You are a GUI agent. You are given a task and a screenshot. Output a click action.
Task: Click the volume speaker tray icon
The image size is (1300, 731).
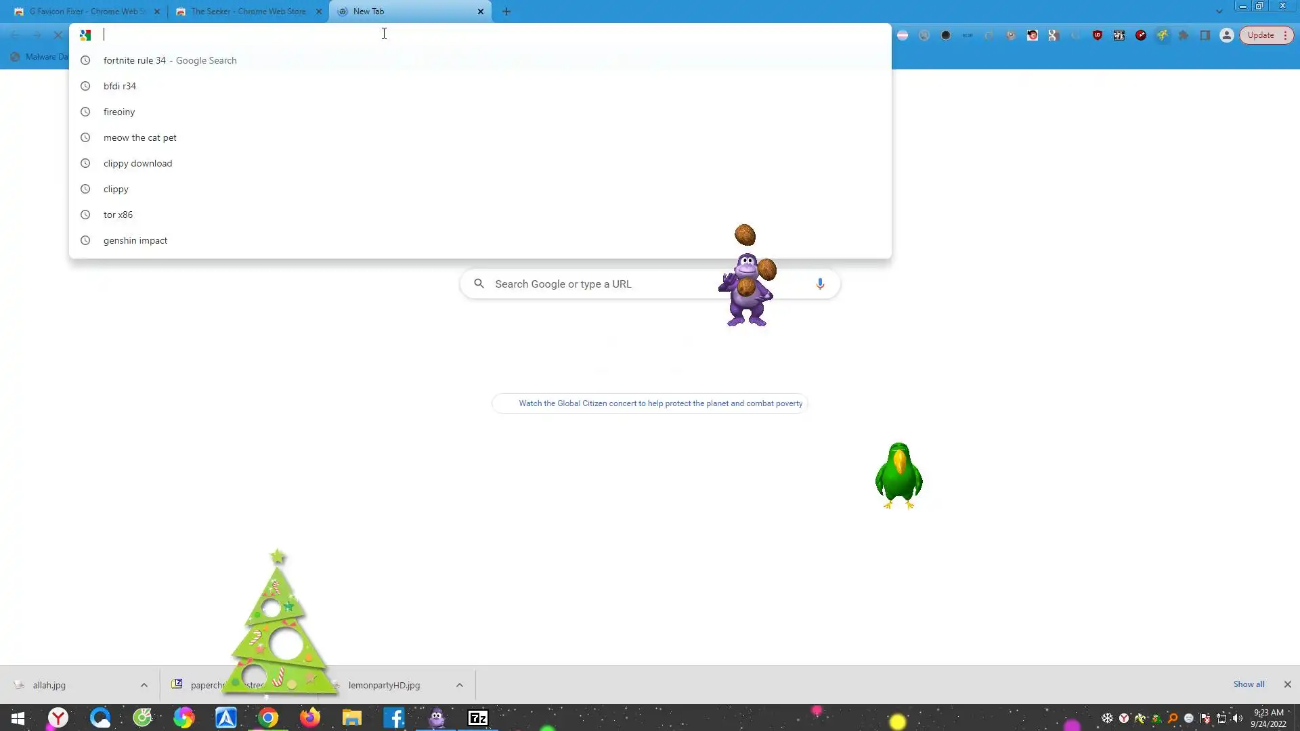coord(1238,718)
